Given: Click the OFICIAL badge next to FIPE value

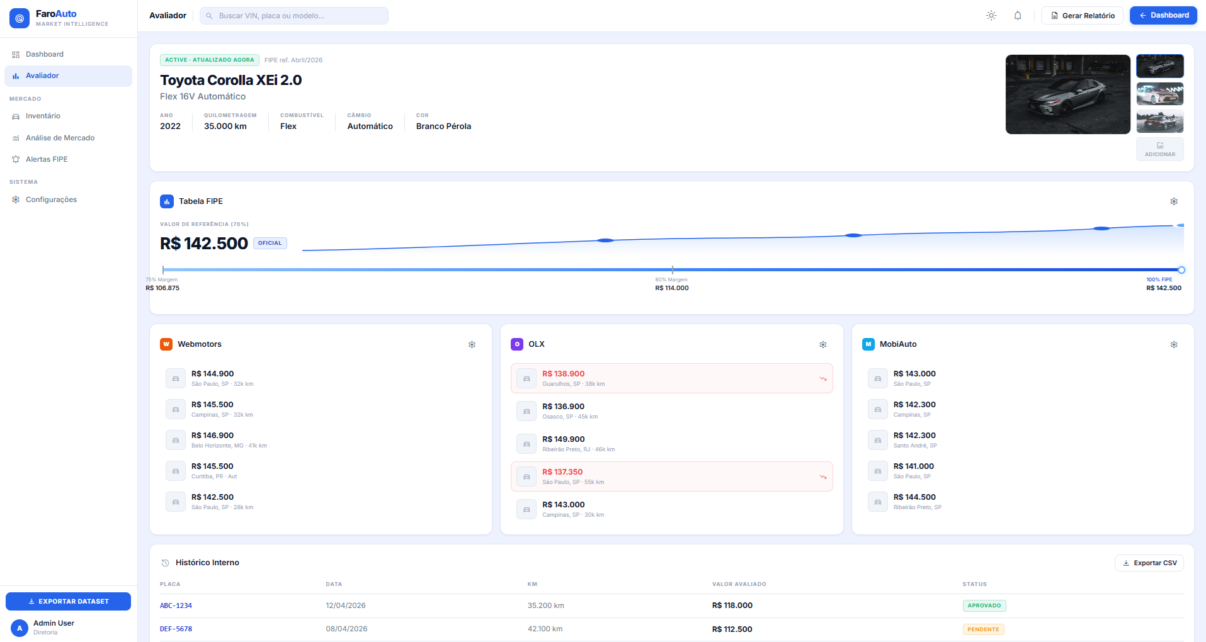Looking at the screenshot, I should click(270, 243).
